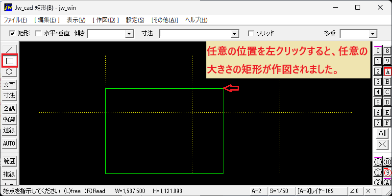Enable the 水平・垂直 checkbox

point(38,33)
